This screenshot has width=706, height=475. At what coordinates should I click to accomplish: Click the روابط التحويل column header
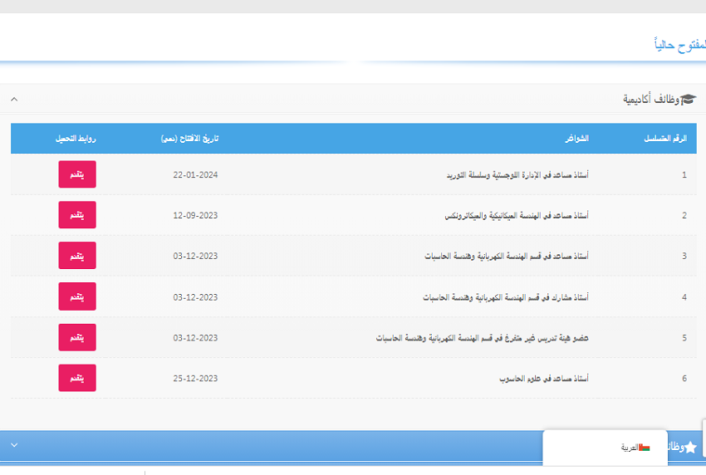[76, 138]
